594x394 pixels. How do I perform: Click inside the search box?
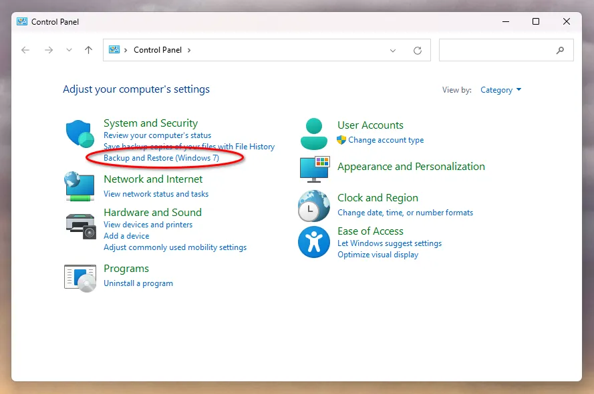pyautogui.click(x=501, y=50)
